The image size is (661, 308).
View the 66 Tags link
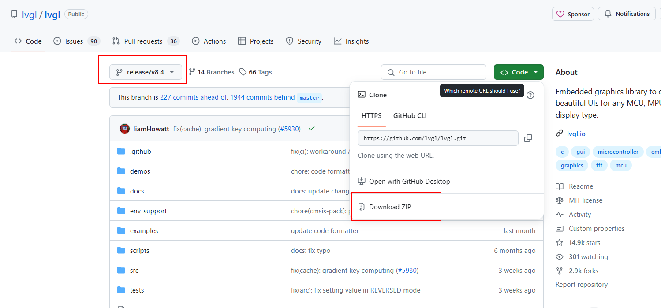(255, 72)
